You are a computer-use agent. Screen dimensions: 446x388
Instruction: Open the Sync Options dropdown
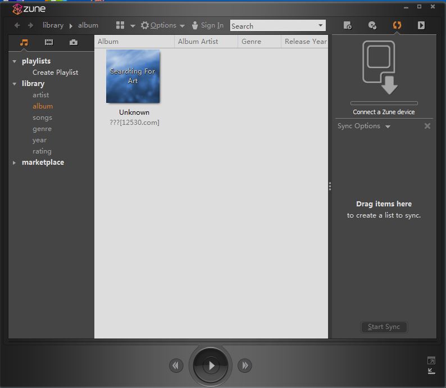coord(364,126)
